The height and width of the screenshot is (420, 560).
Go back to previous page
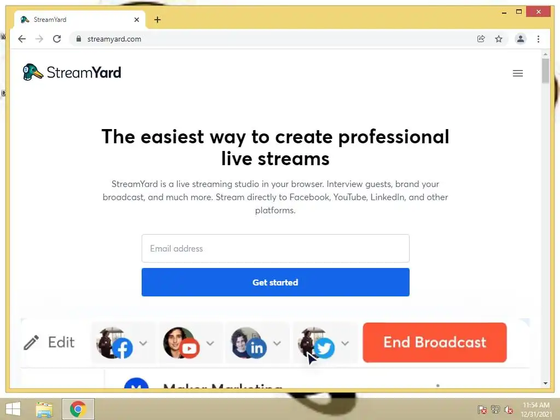[x=22, y=39]
